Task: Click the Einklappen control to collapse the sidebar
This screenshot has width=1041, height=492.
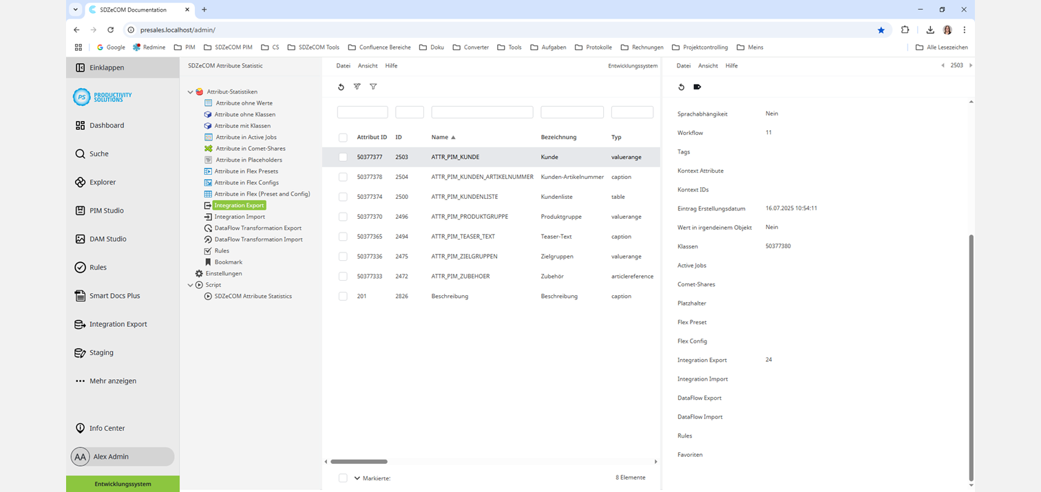Action: pyautogui.click(x=105, y=66)
